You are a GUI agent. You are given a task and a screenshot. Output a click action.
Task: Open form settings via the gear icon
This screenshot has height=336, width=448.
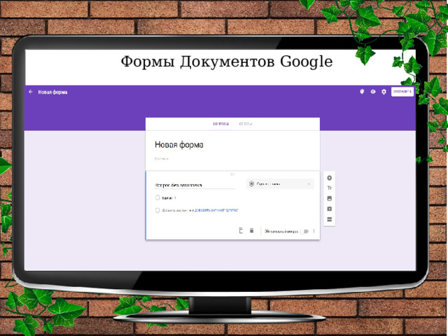point(384,92)
